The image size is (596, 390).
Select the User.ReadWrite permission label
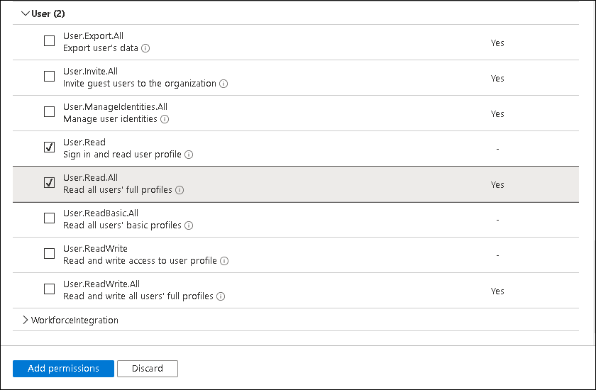[x=95, y=249]
